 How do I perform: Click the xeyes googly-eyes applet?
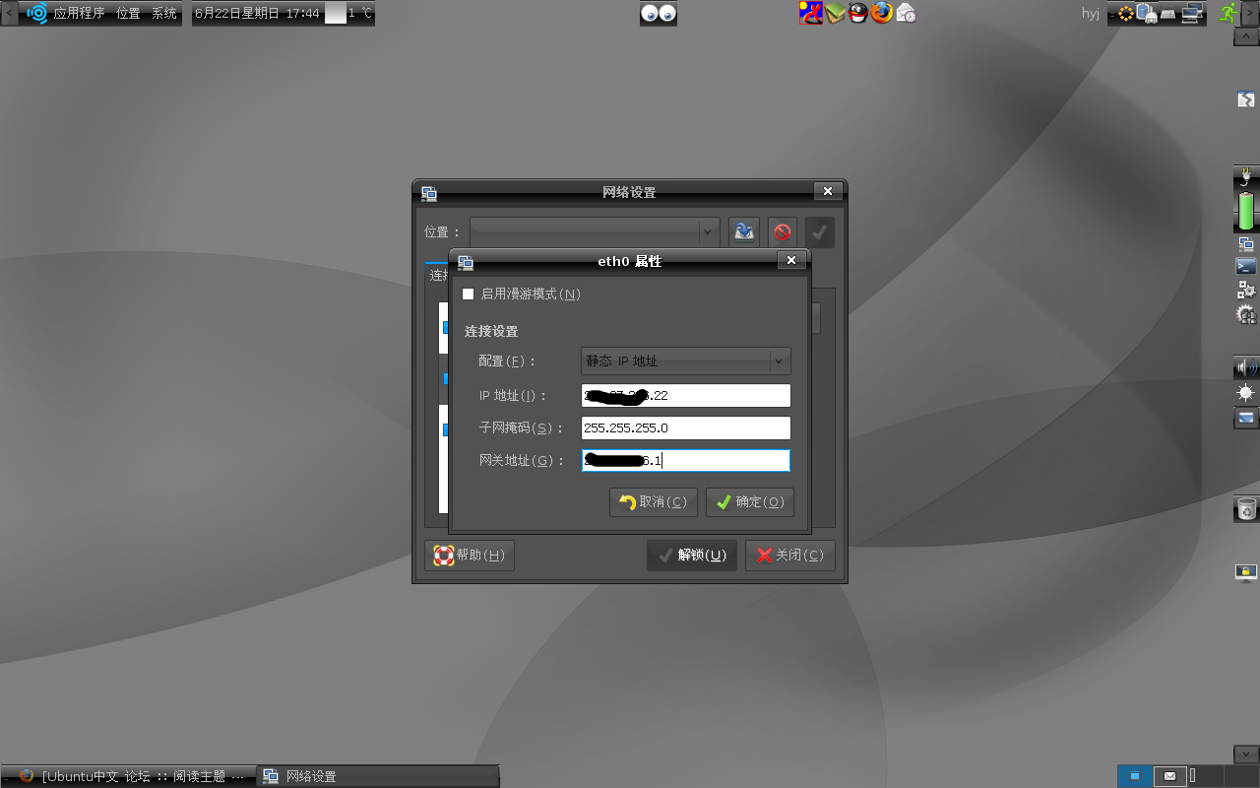click(x=659, y=13)
